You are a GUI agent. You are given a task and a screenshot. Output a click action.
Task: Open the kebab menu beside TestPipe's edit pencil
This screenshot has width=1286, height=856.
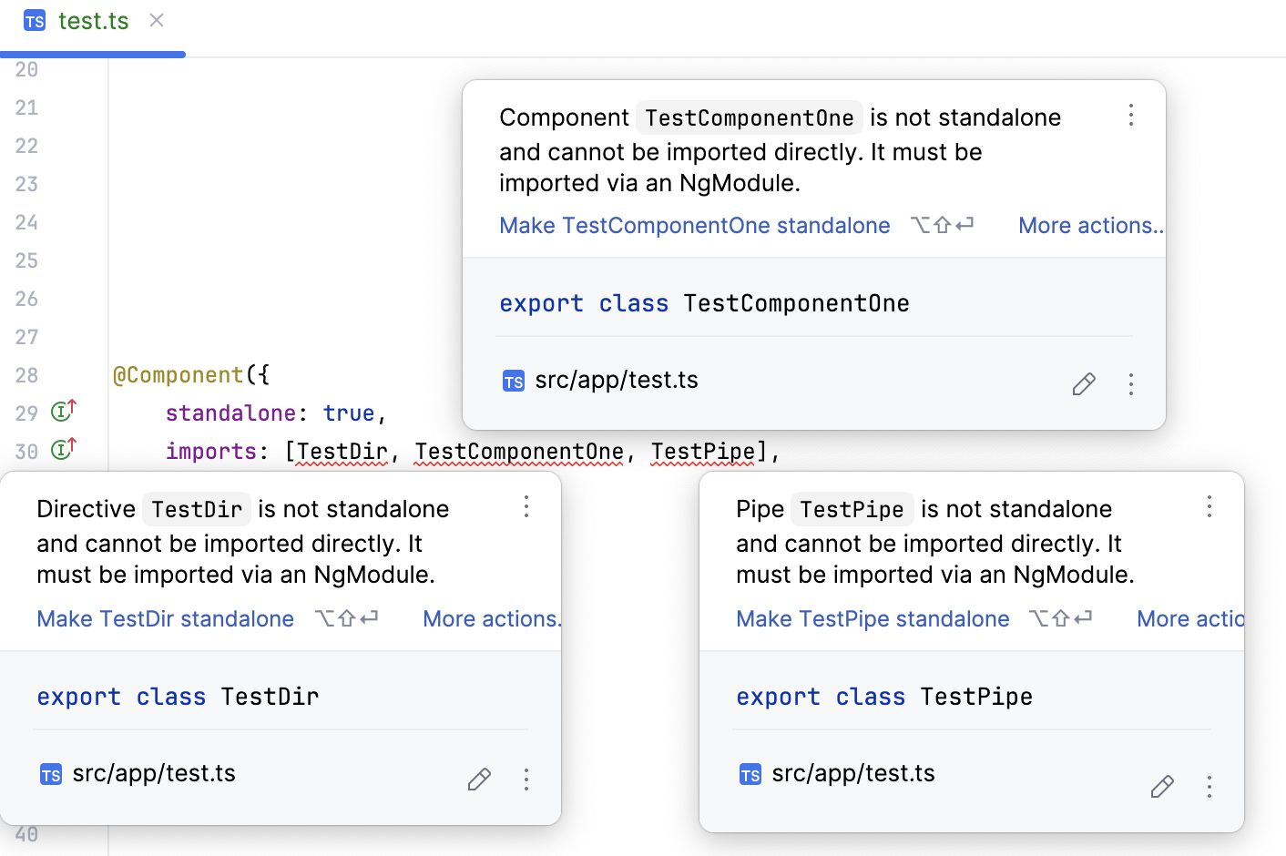[1209, 786]
